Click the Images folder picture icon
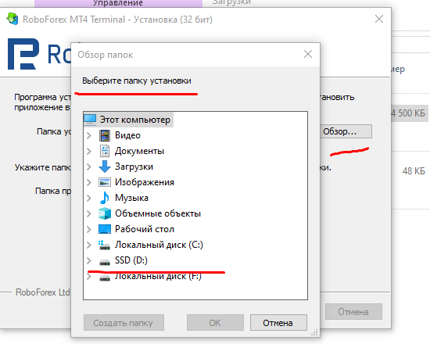The height and width of the screenshot is (344, 430). click(105, 182)
